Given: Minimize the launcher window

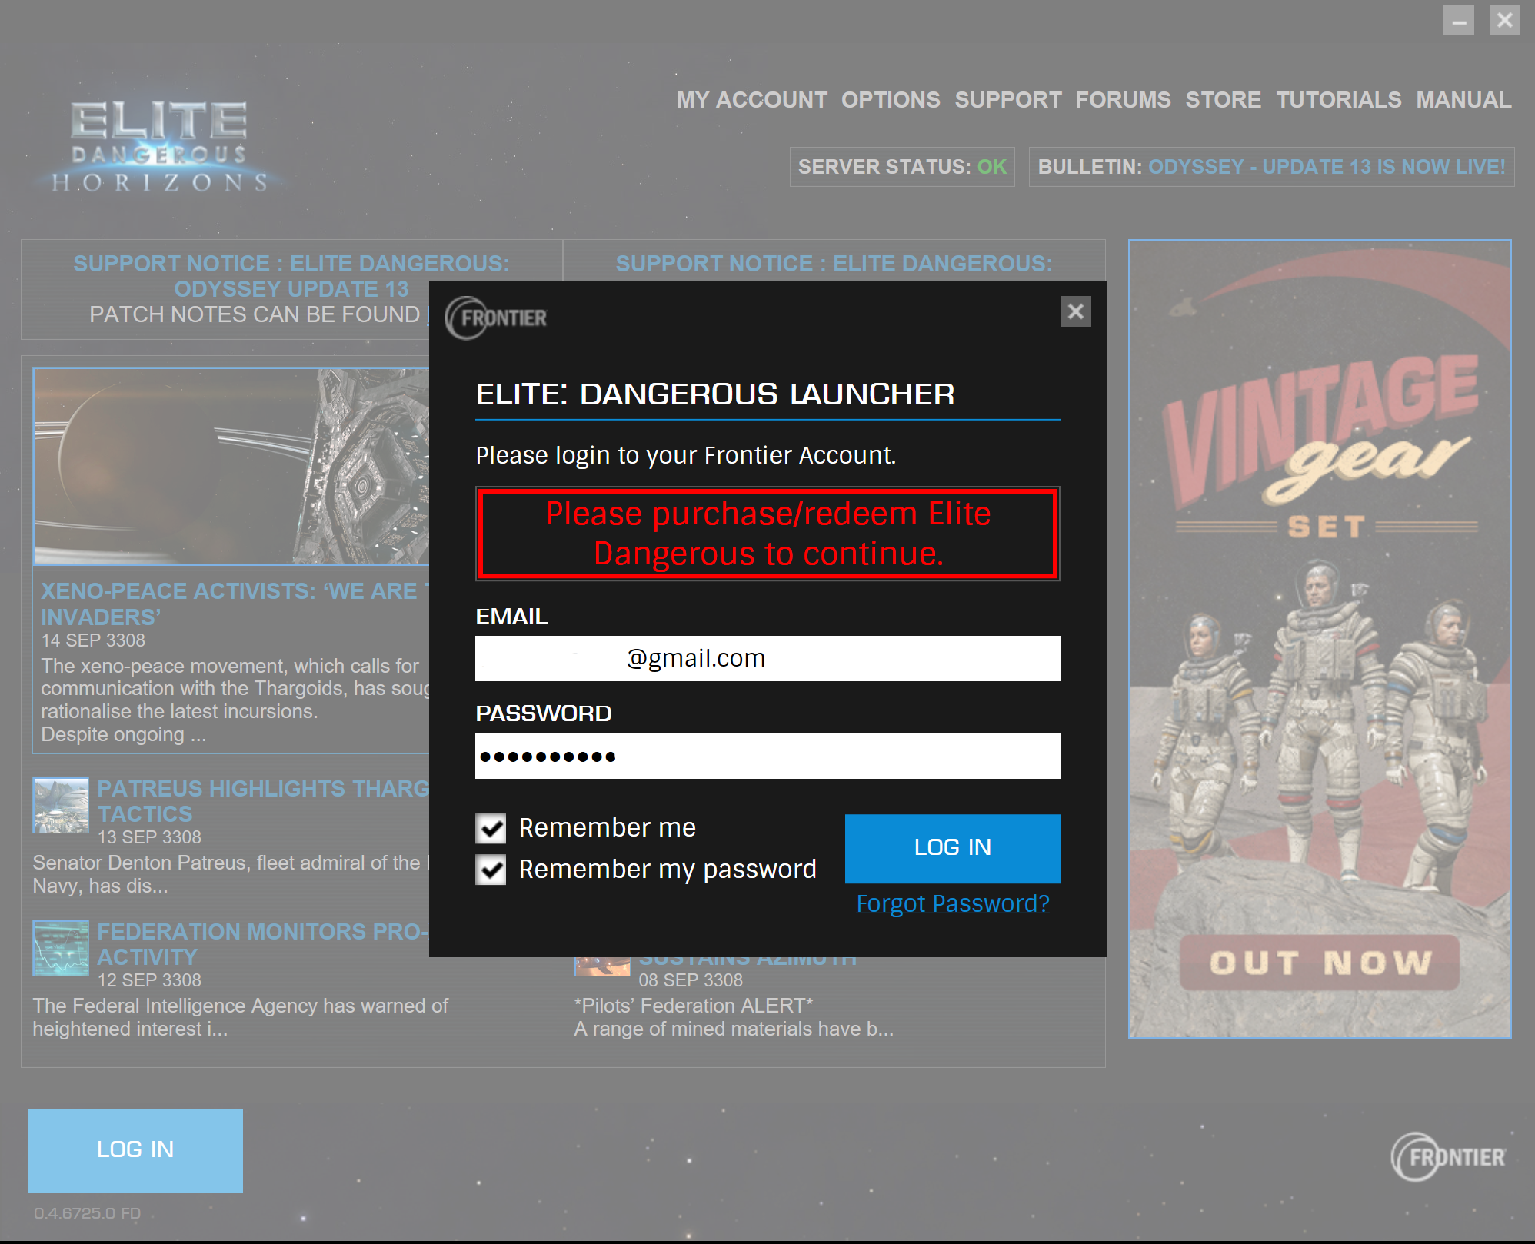Looking at the screenshot, I should (1458, 21).
